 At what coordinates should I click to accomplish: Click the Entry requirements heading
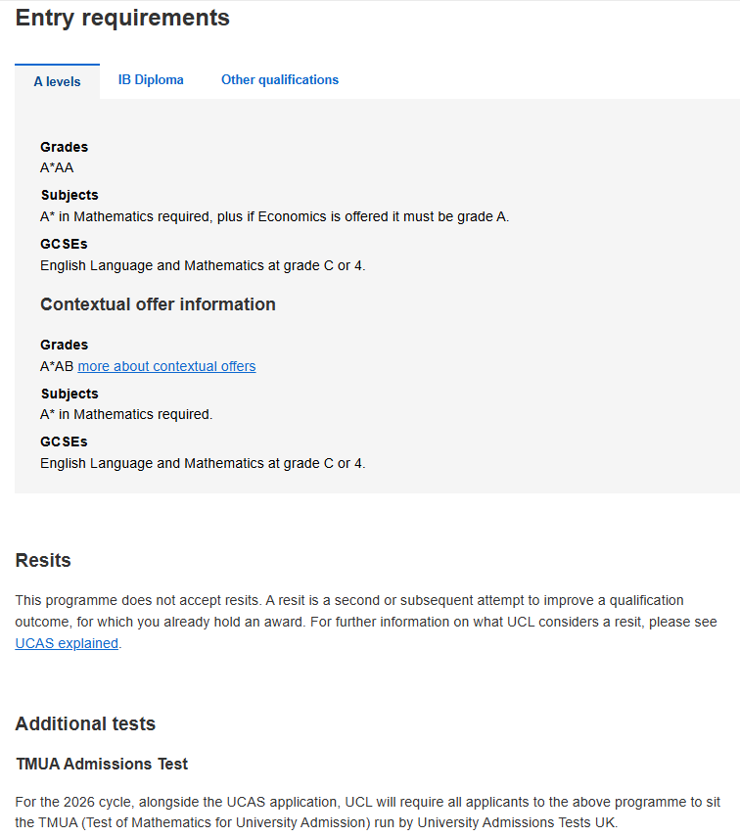[122, 18]
